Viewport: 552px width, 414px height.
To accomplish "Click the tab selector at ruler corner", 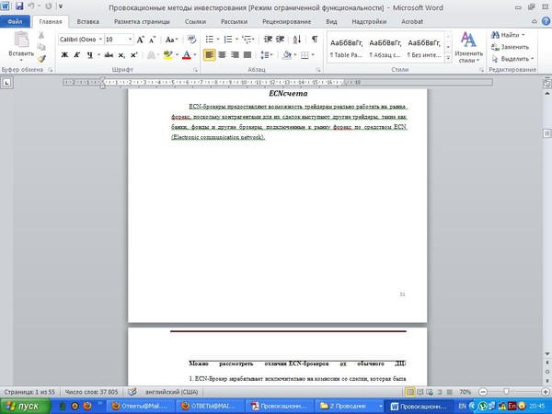I will pyautogui.click(x=7, y=83).
